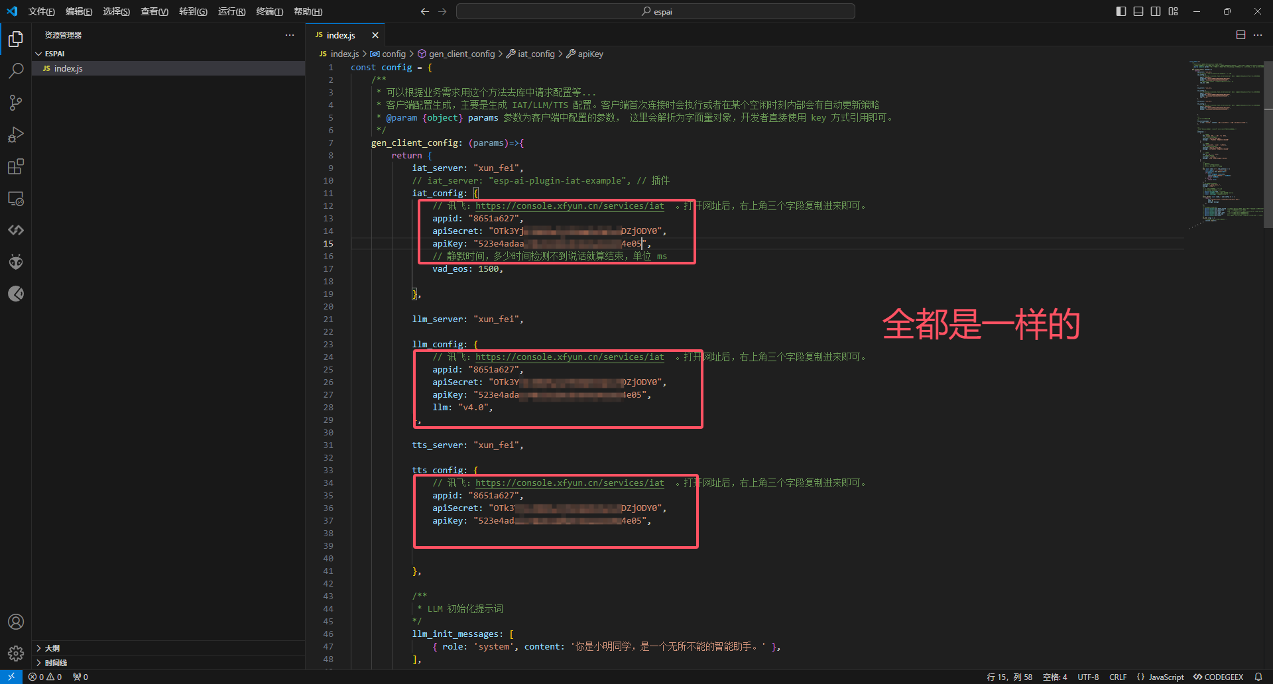Open the Accounts menu icon
This screenshot has width=1273, height=684.
pyautogui.click(x=16, y=622)
